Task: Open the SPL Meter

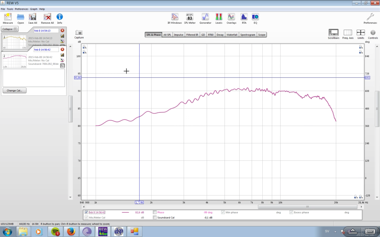Action: click(x=190, y=17)
